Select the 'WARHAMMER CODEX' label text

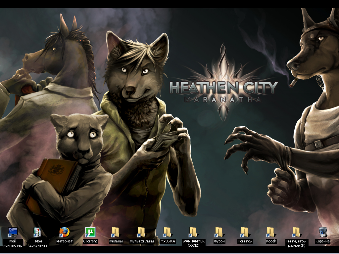tap(193, 243)
